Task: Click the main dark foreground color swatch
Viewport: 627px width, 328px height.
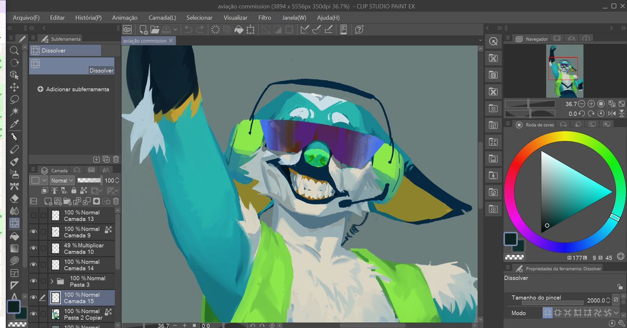Action: click(510, 239)
